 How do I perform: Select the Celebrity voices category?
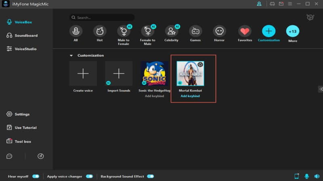pos(171,33)
